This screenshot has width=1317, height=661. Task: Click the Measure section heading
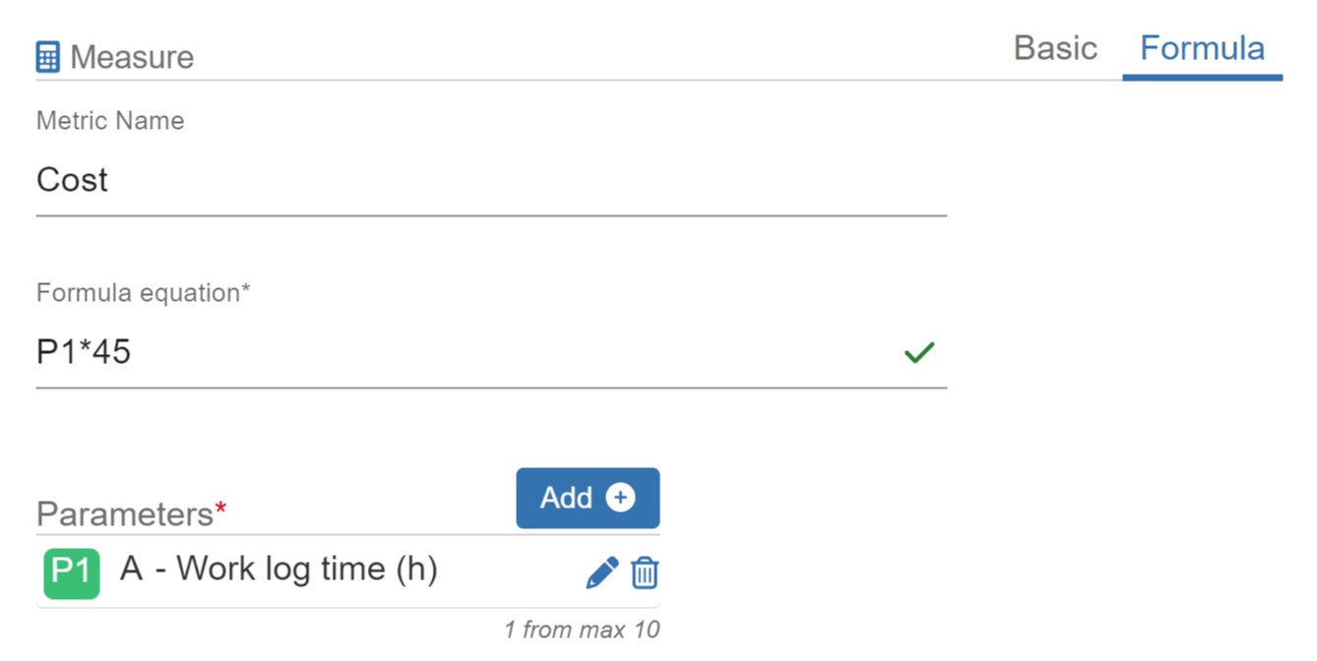[132, 57]
